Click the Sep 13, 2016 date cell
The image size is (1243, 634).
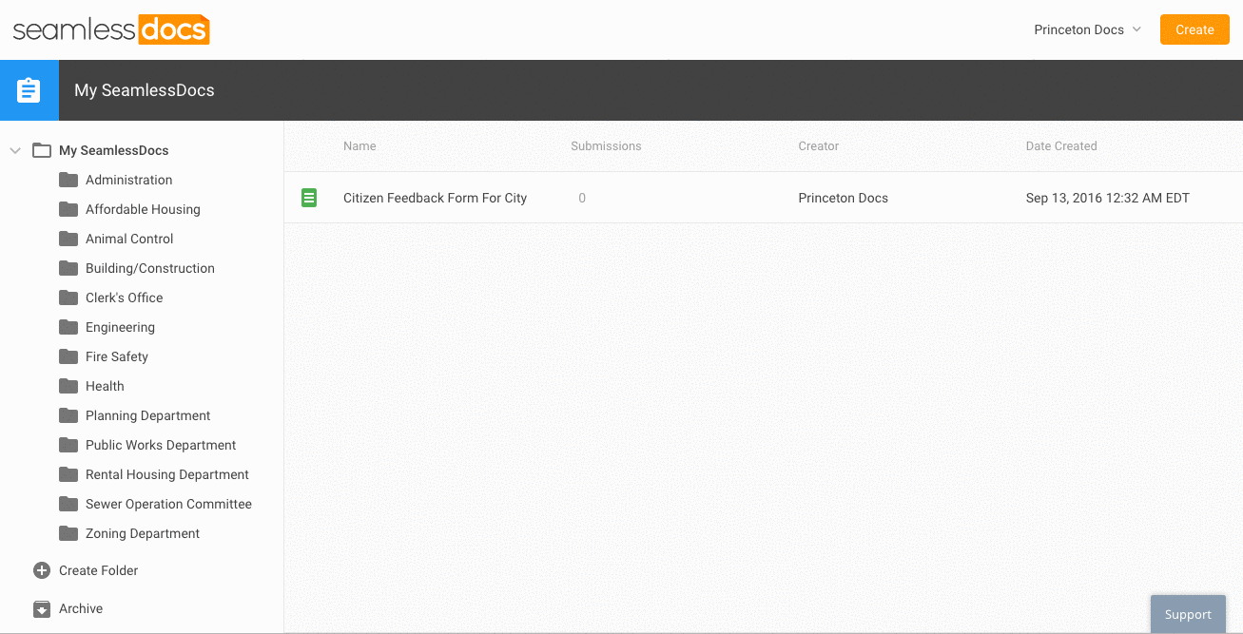[1108, 198]
